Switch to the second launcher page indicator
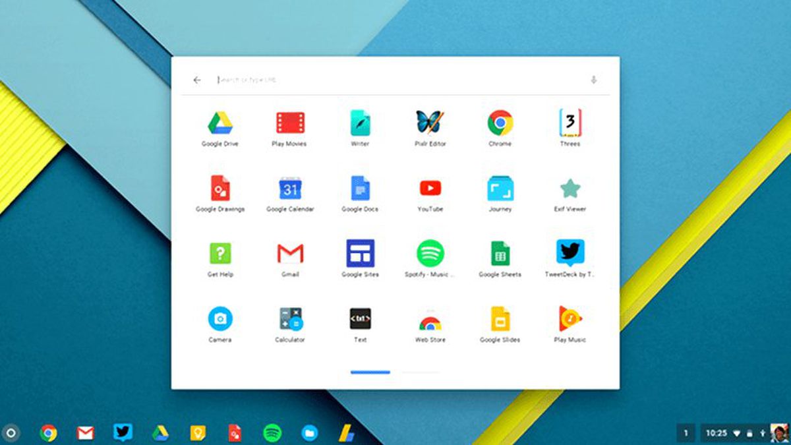 coord(421,372)
